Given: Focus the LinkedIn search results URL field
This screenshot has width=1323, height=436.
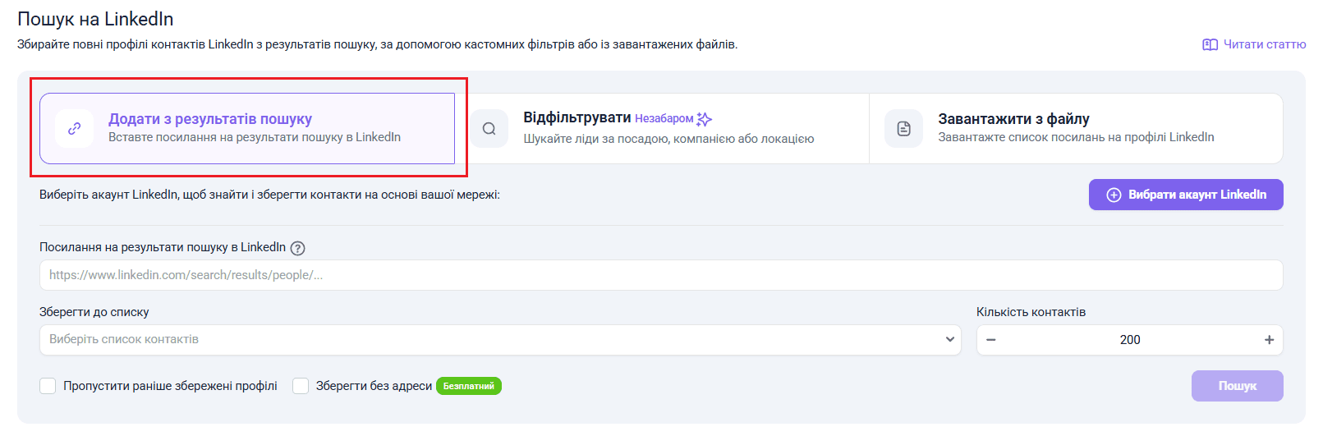Looking at the screenshot, I should tap(661, 275).
